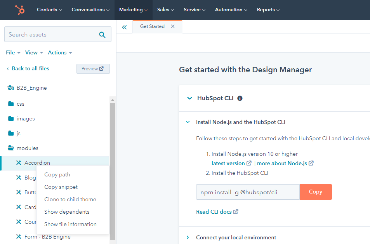Viewport: 370px width, 244px height.
Task: Open the Read CLI docs link
Action: click(214, 212)
